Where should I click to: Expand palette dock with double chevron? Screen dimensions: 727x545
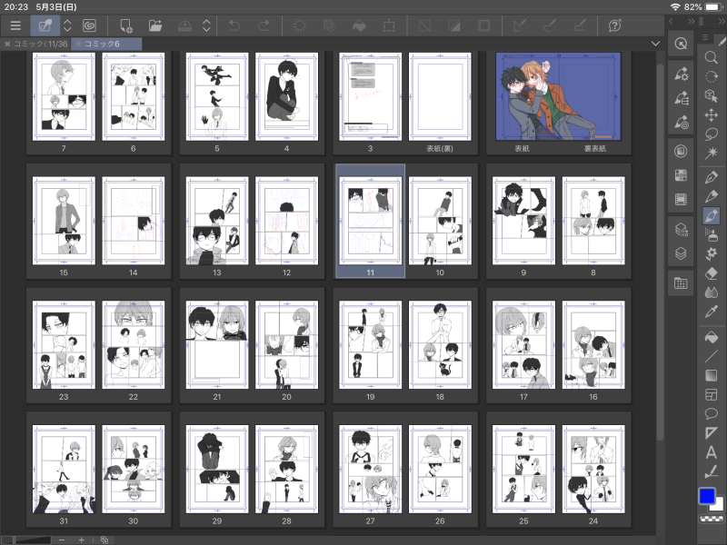coord(691,21)
